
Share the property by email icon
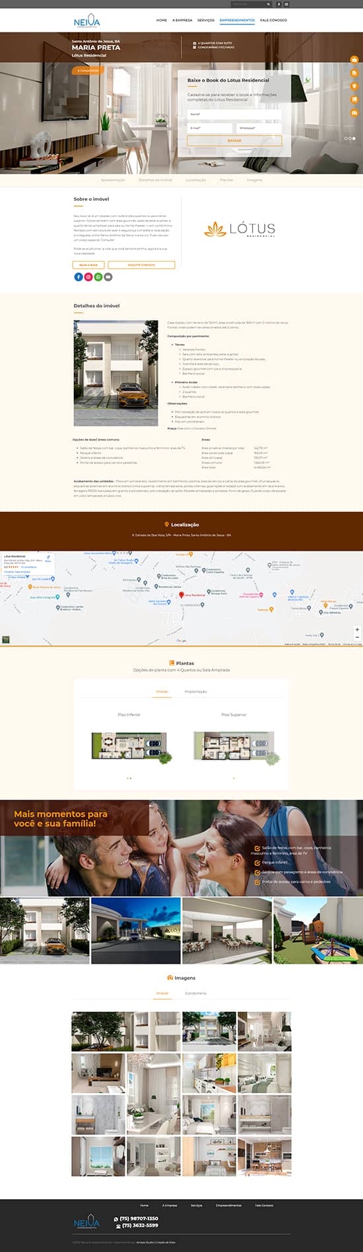[108, 277]
